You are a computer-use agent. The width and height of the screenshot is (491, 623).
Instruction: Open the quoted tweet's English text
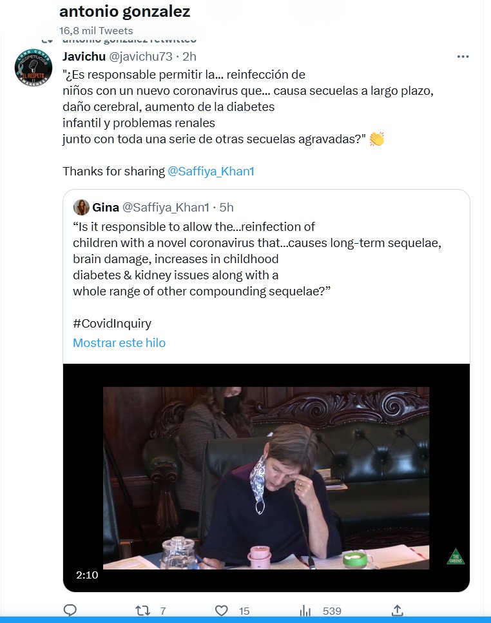(251, 259)
